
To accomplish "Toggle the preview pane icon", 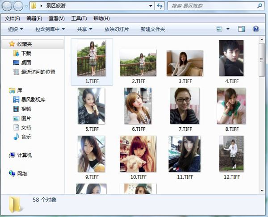I will pyautogui.click(x=241, y=29).
